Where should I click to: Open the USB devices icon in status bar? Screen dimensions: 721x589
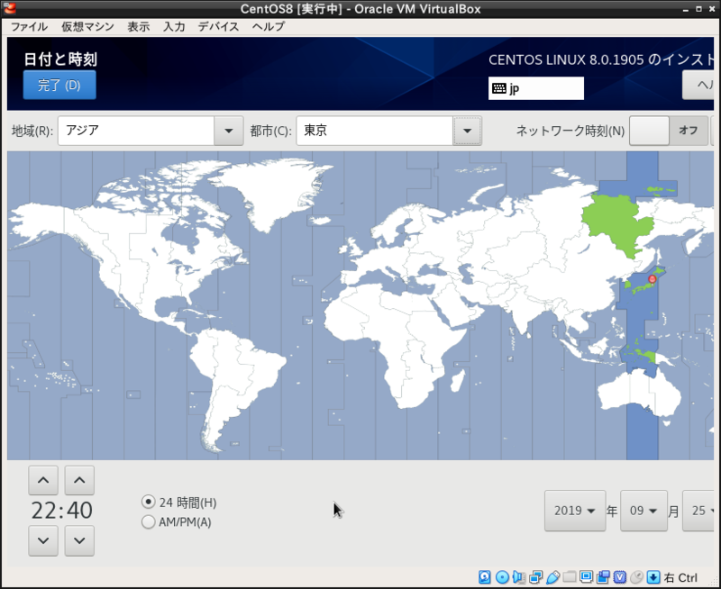[553, 577]
